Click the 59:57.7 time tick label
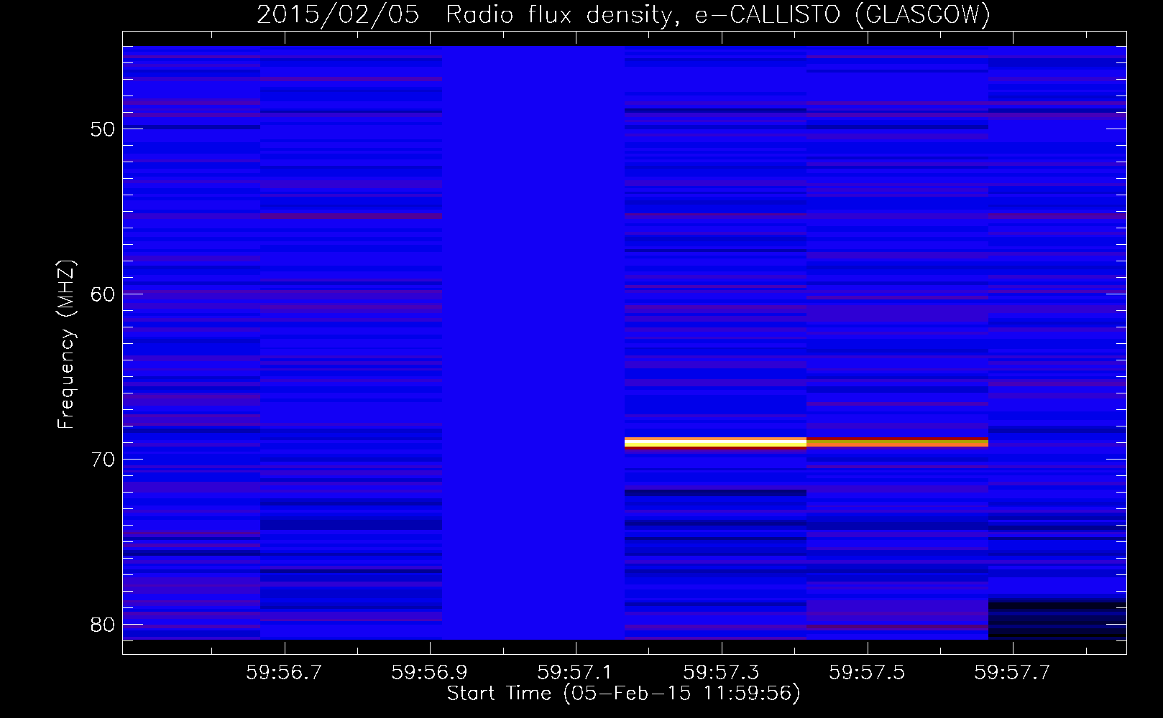Screen dimensions: 1163x718 pos(1012,673)
